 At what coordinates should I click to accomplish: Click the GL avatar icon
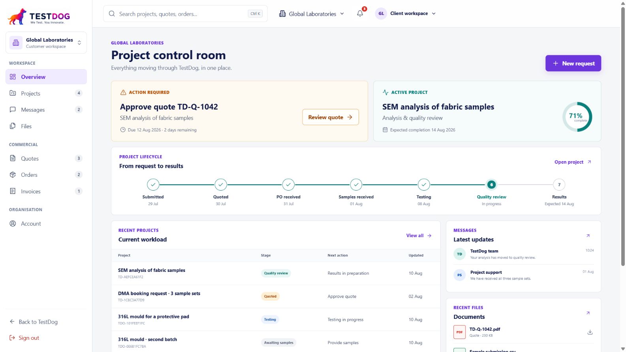pos(381,13)
